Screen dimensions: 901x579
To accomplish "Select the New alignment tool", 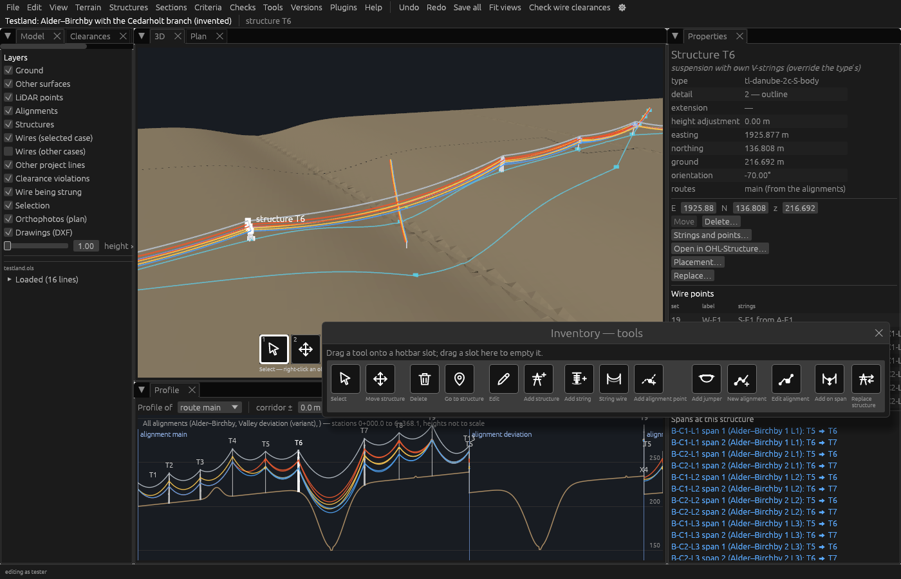I will coord(742,379).
